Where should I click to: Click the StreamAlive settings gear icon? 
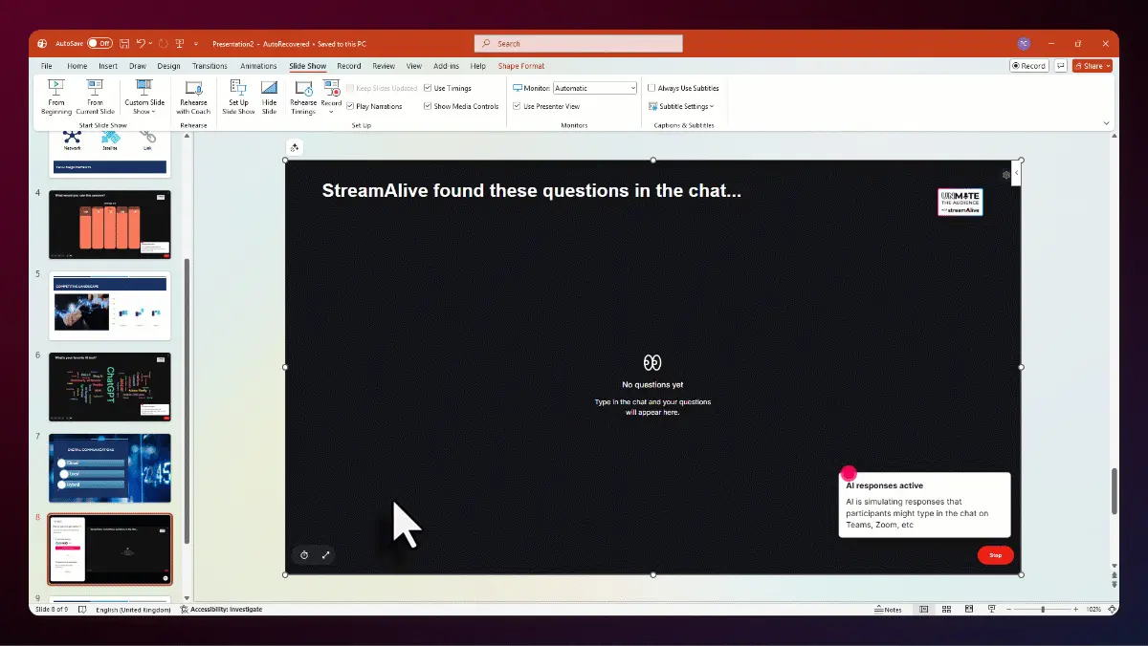[1005, 175]
